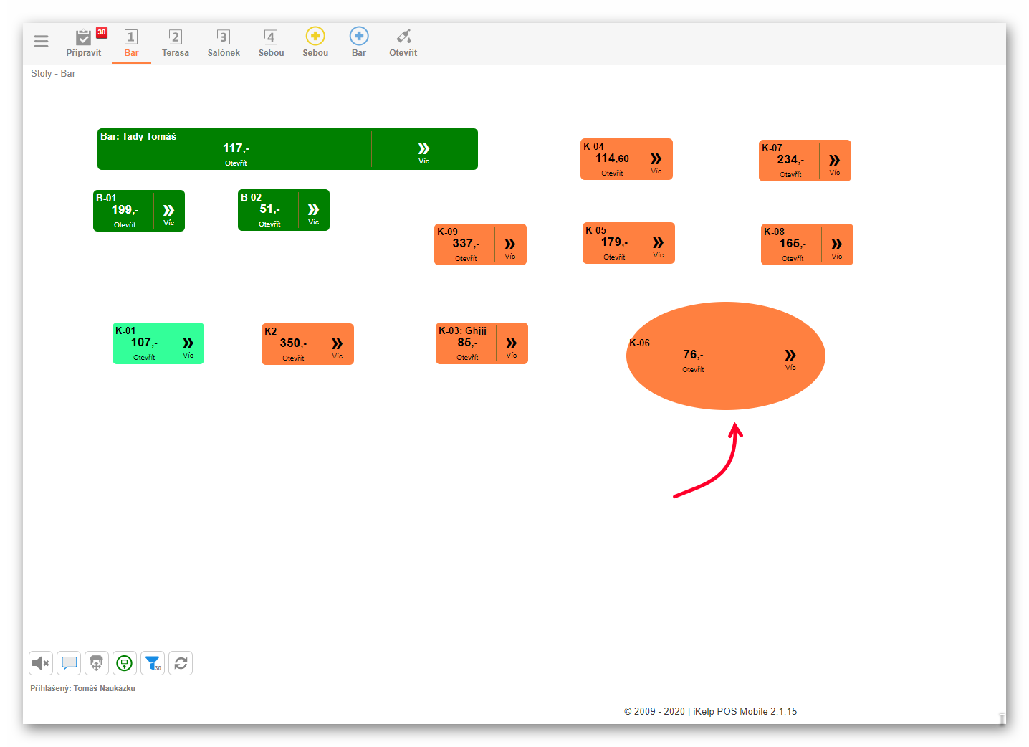Open the speech bubble messages icon
1029x747 pixels.
pos(69,663)
